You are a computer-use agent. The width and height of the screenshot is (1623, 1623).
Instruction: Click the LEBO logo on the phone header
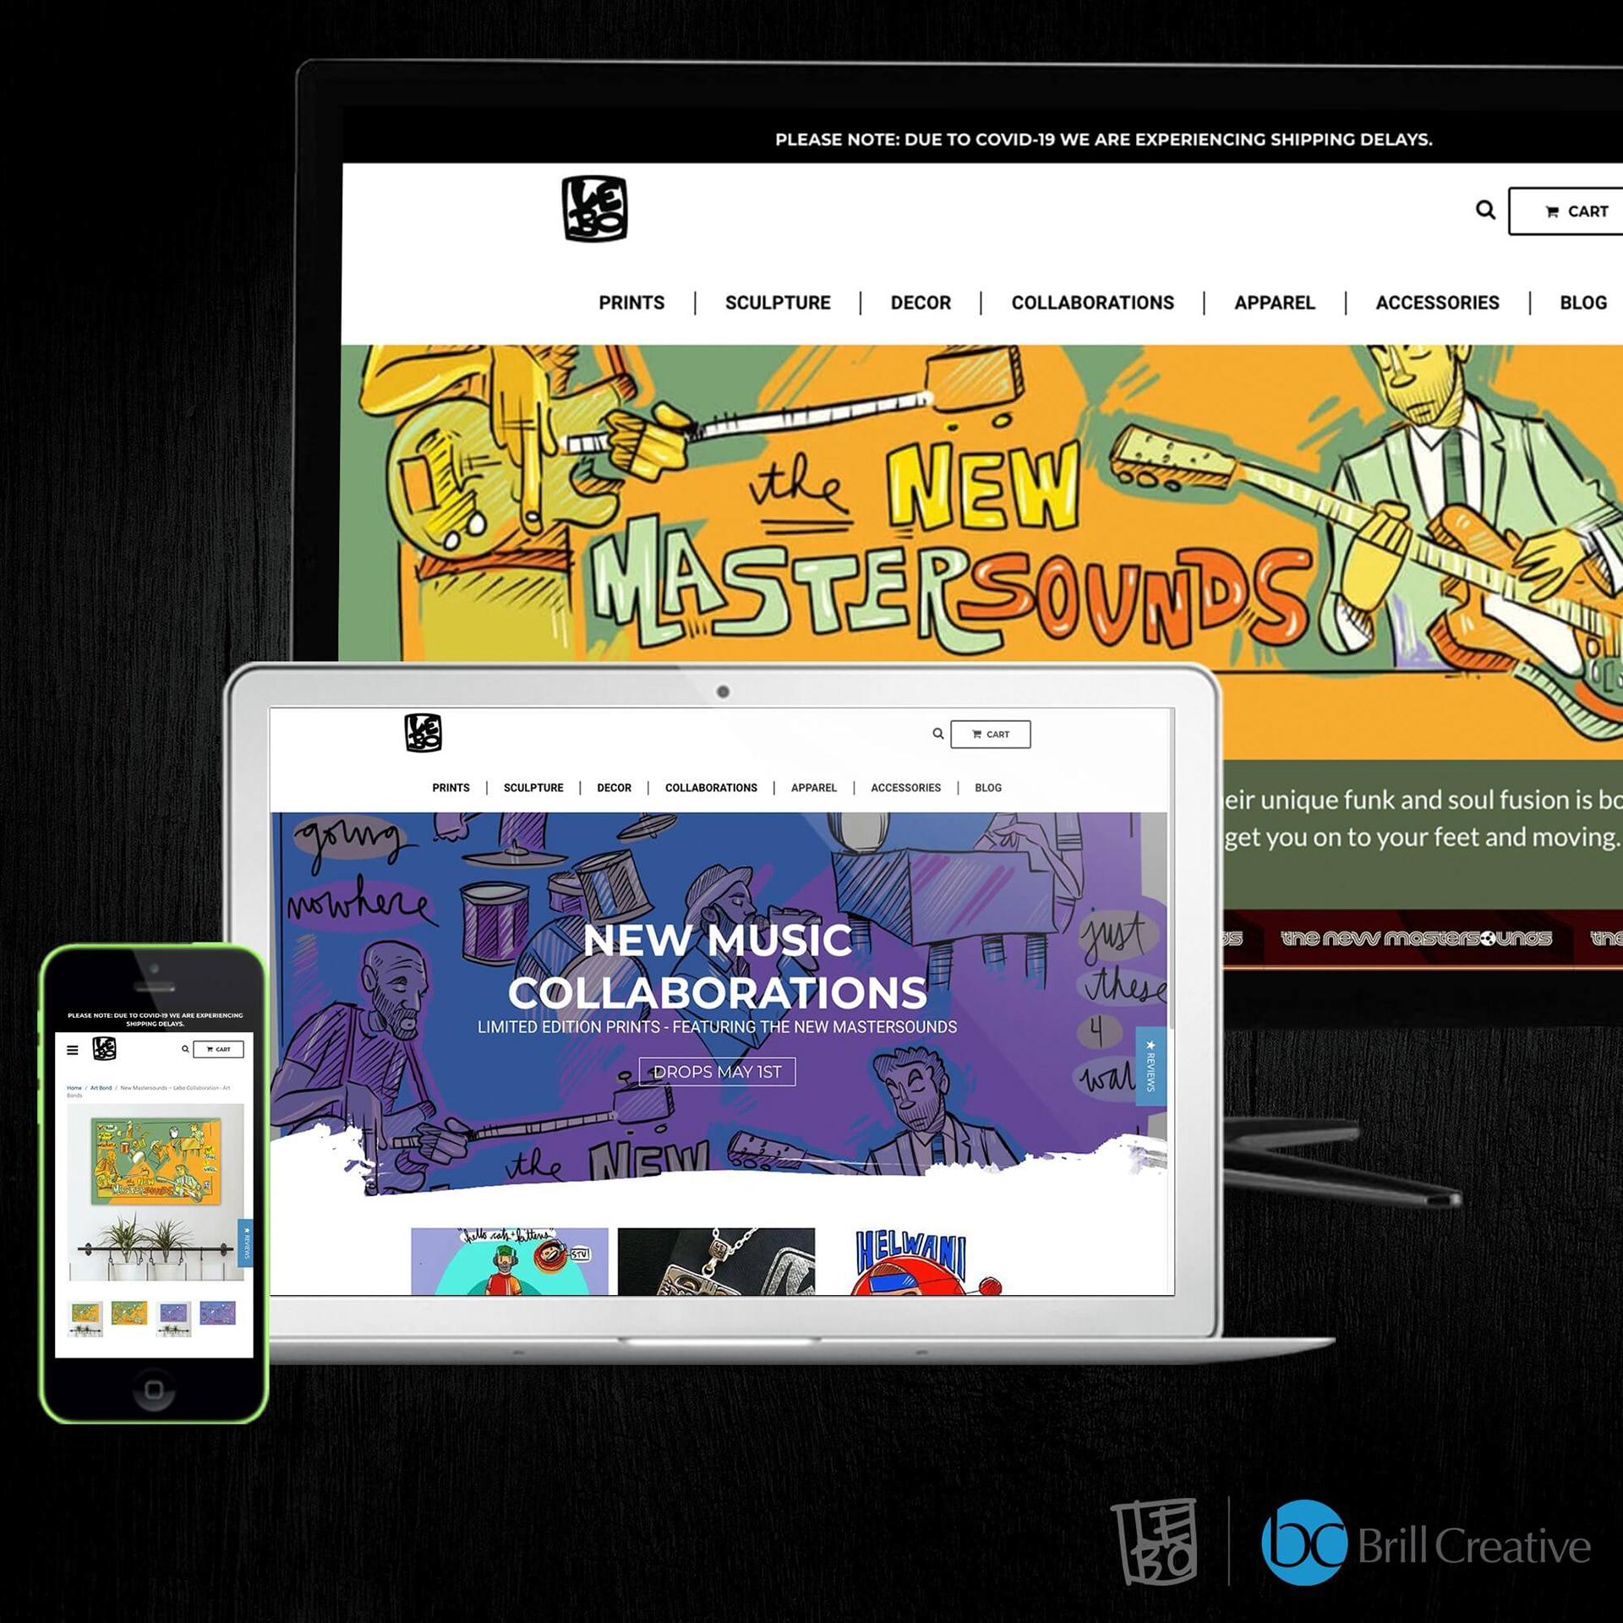click(105, 1049)
